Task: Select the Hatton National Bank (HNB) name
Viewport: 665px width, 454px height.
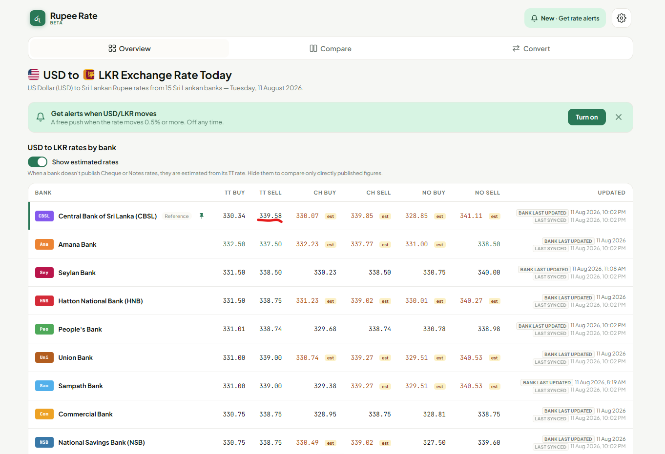Action: [101, 301]
